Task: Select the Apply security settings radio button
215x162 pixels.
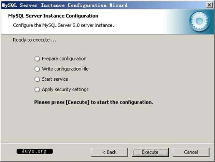Action: tap(37, 90)
